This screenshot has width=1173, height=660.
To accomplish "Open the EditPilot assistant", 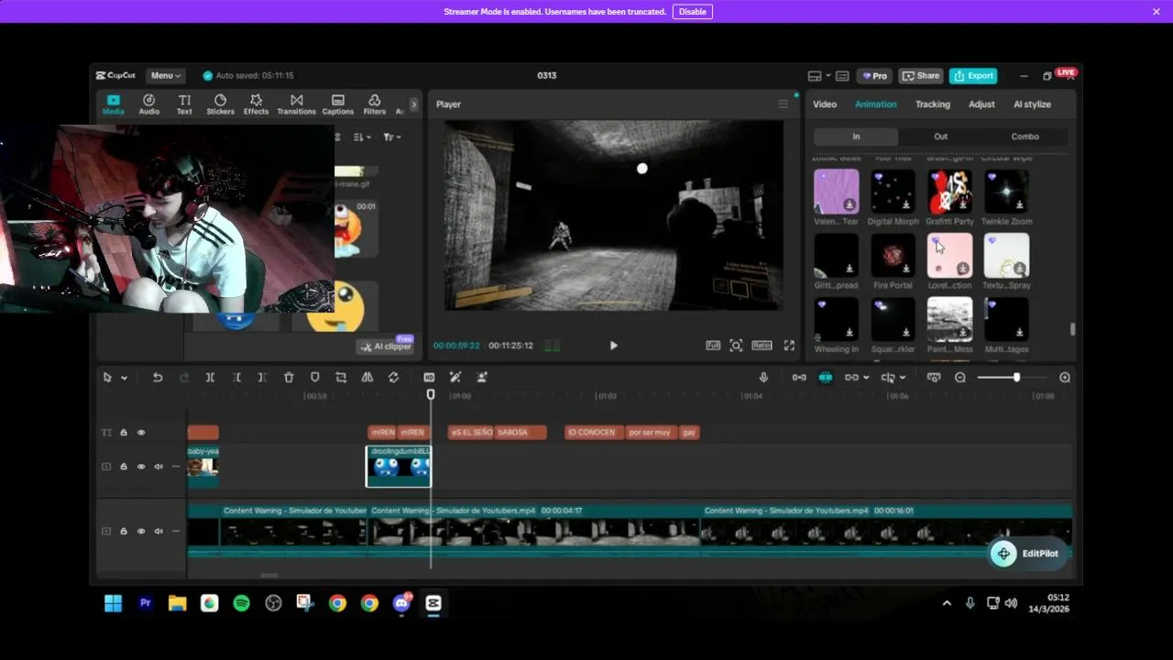I will [x=1026, y=554].
